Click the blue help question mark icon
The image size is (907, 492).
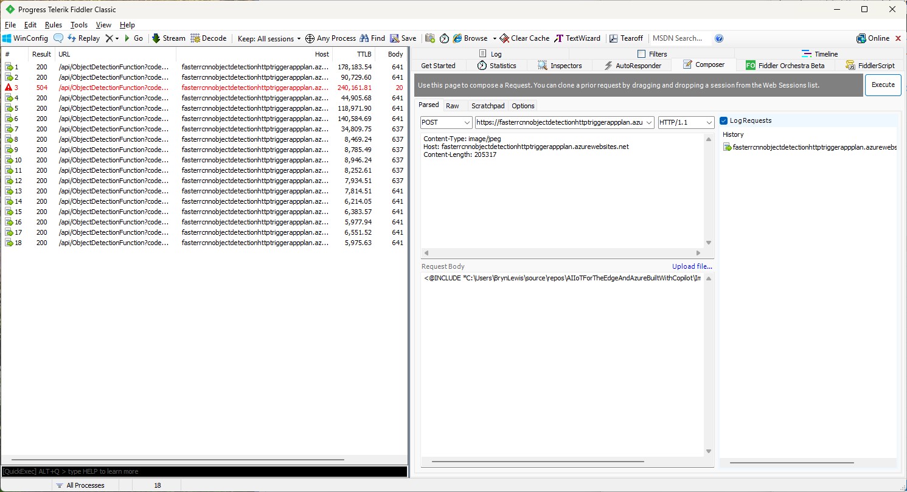click(x=719, y=38)
